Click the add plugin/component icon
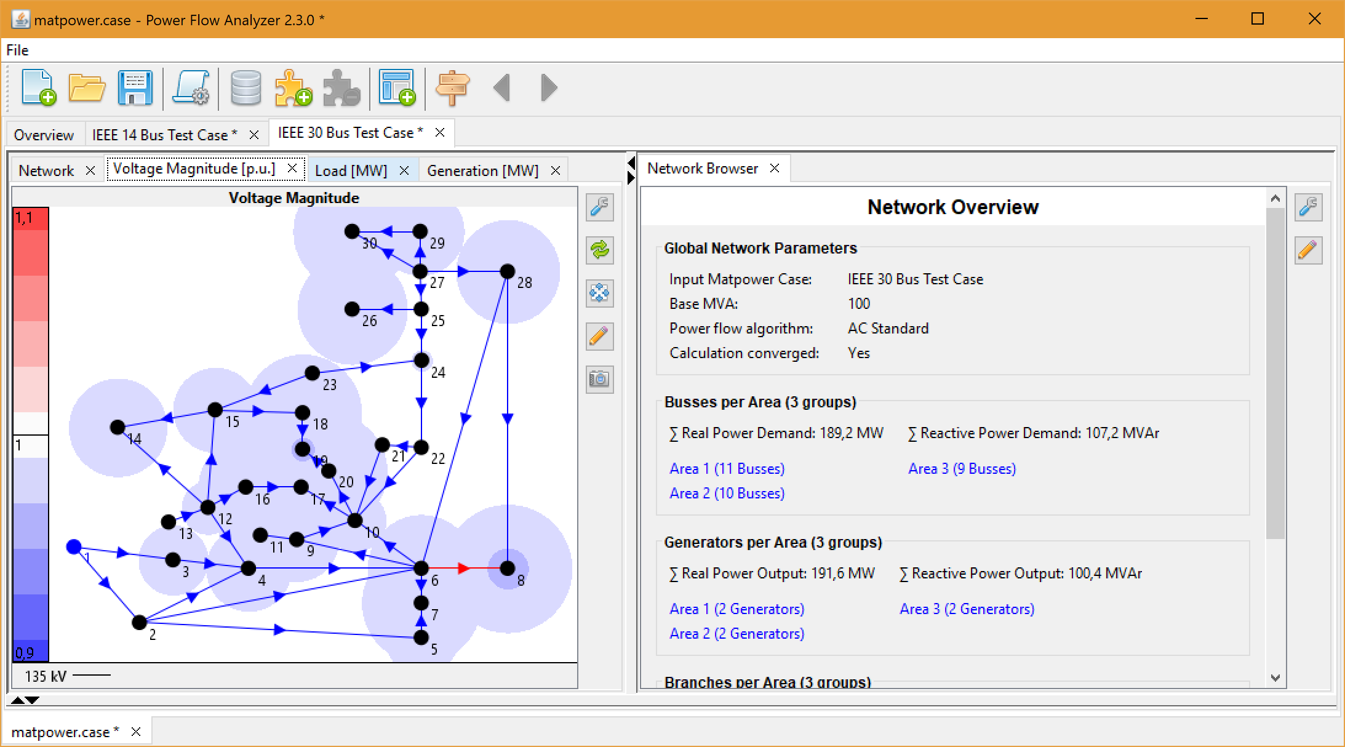 point(292,89)
